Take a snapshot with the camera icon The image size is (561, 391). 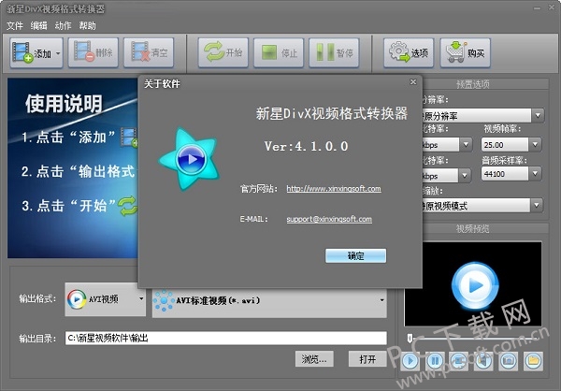(509, 360)
